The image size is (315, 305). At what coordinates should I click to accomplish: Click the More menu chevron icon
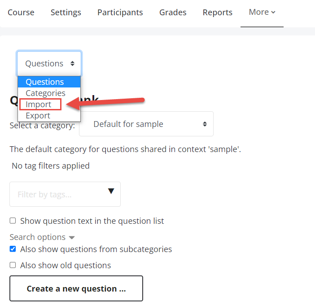click(x=273, y=12)
